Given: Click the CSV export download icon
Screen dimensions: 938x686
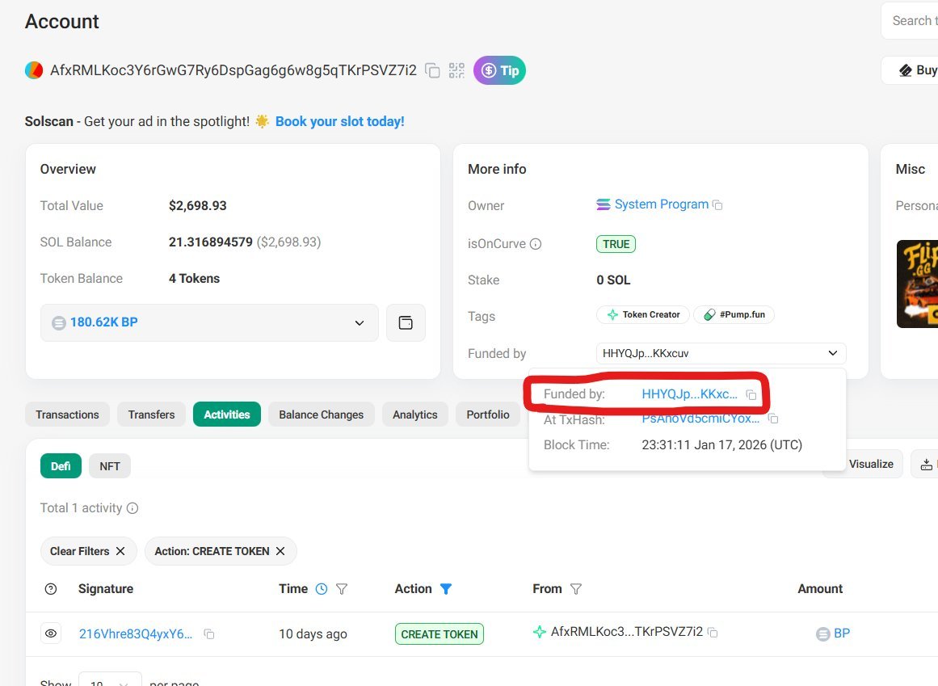Looking at the screenshot, I should (927, 463).
